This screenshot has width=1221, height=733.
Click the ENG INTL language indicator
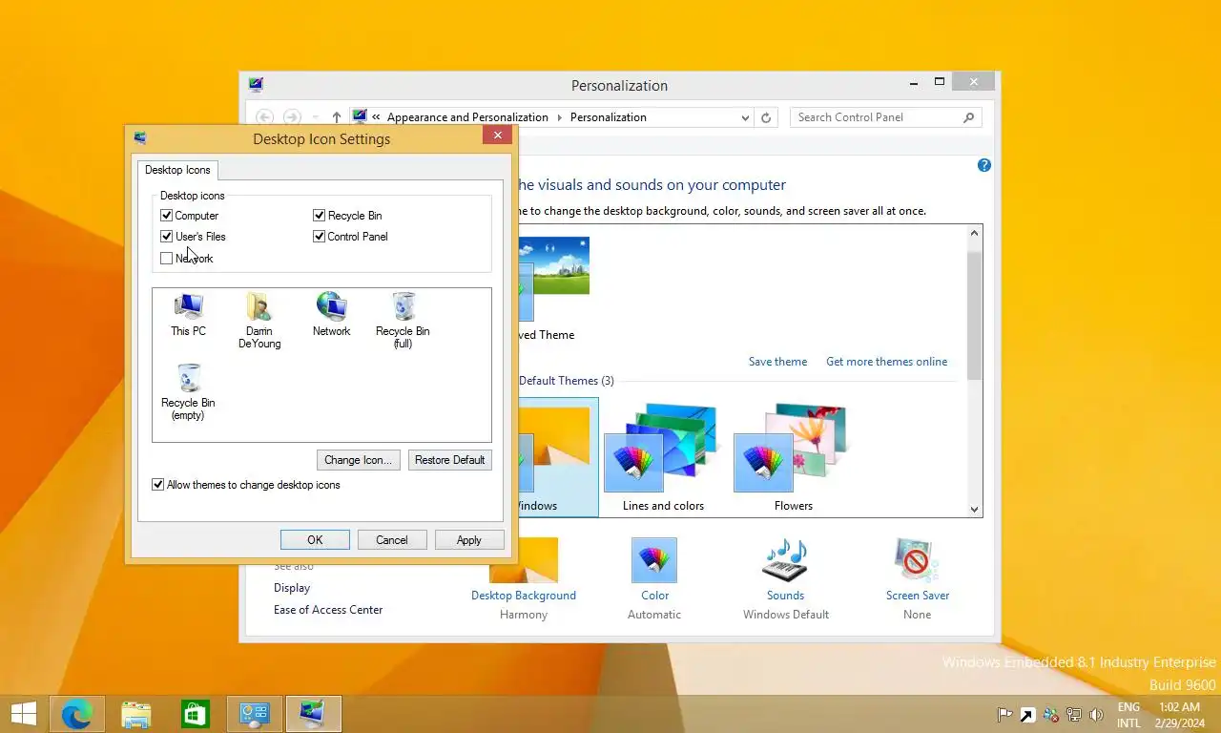[x=1128, y=715]
